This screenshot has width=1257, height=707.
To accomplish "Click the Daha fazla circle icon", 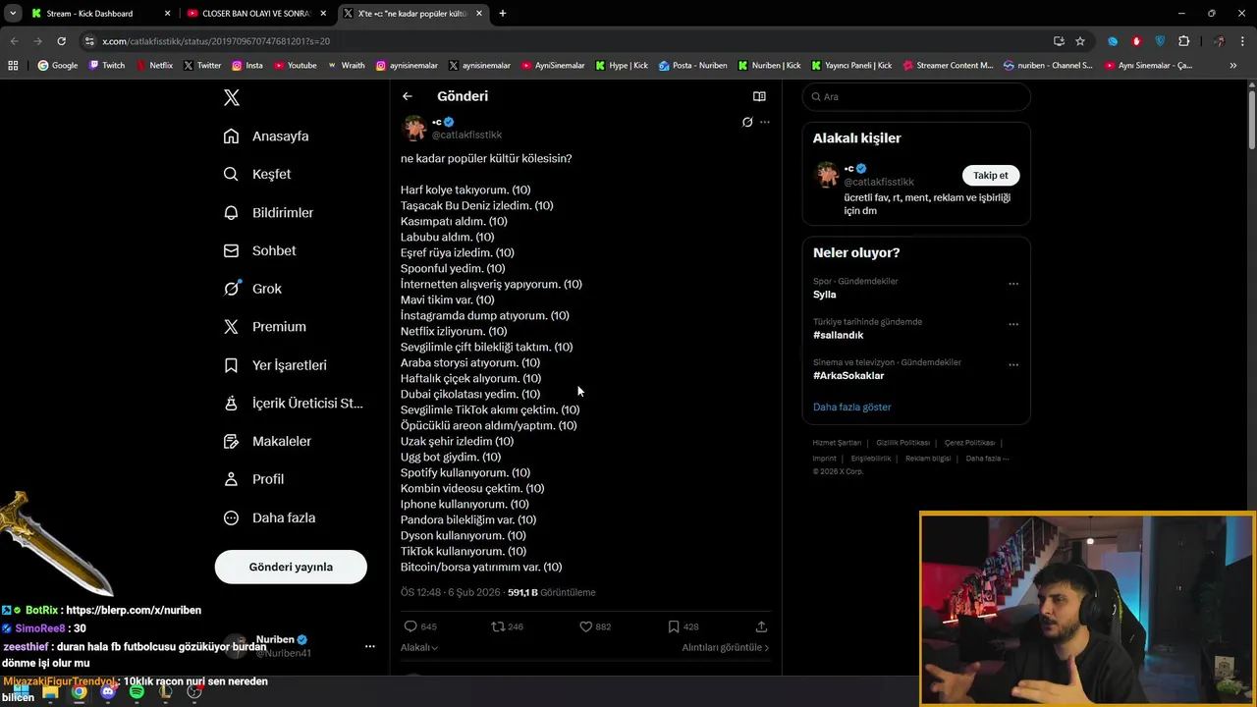I will click(231, 517).
